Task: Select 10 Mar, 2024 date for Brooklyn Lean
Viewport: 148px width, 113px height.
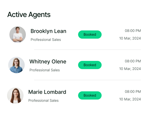Action: (x=130, y=38)
